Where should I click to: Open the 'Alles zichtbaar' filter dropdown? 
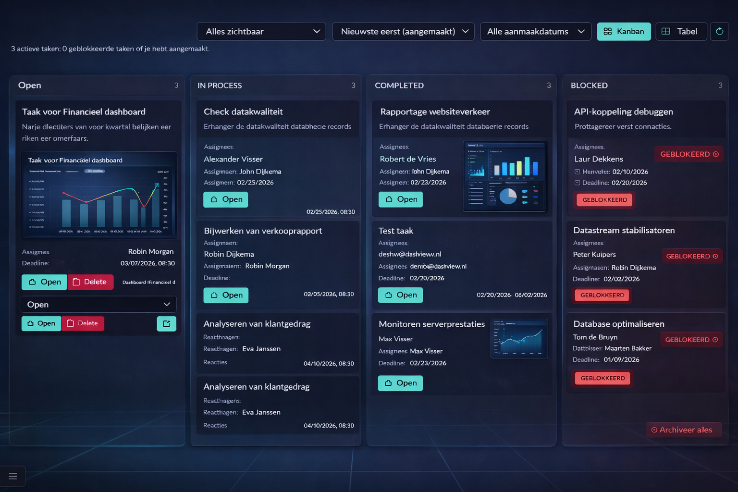click(x=261, y=31)
